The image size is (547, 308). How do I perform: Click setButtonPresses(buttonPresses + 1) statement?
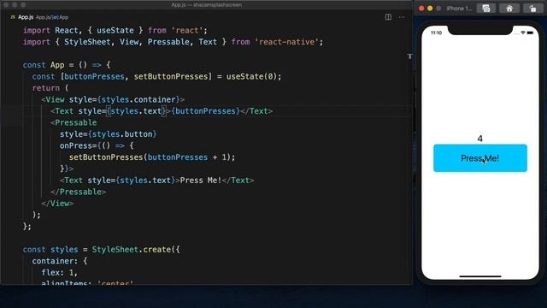[x=152, y=157]
